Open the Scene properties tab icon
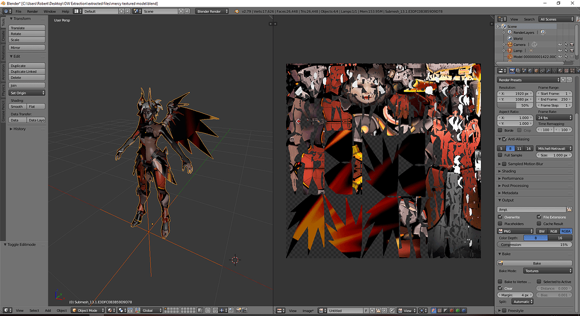Viewport: 580px width, 316px height. (524, 71)
